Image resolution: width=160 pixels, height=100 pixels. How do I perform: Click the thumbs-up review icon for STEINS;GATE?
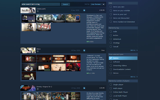point(84,10)
